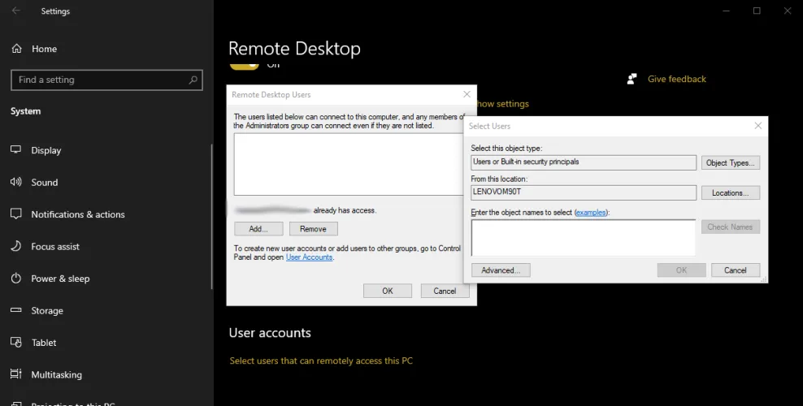Open Focus assist settings
This screenshot has height=406, width=803.
(55, 247)
